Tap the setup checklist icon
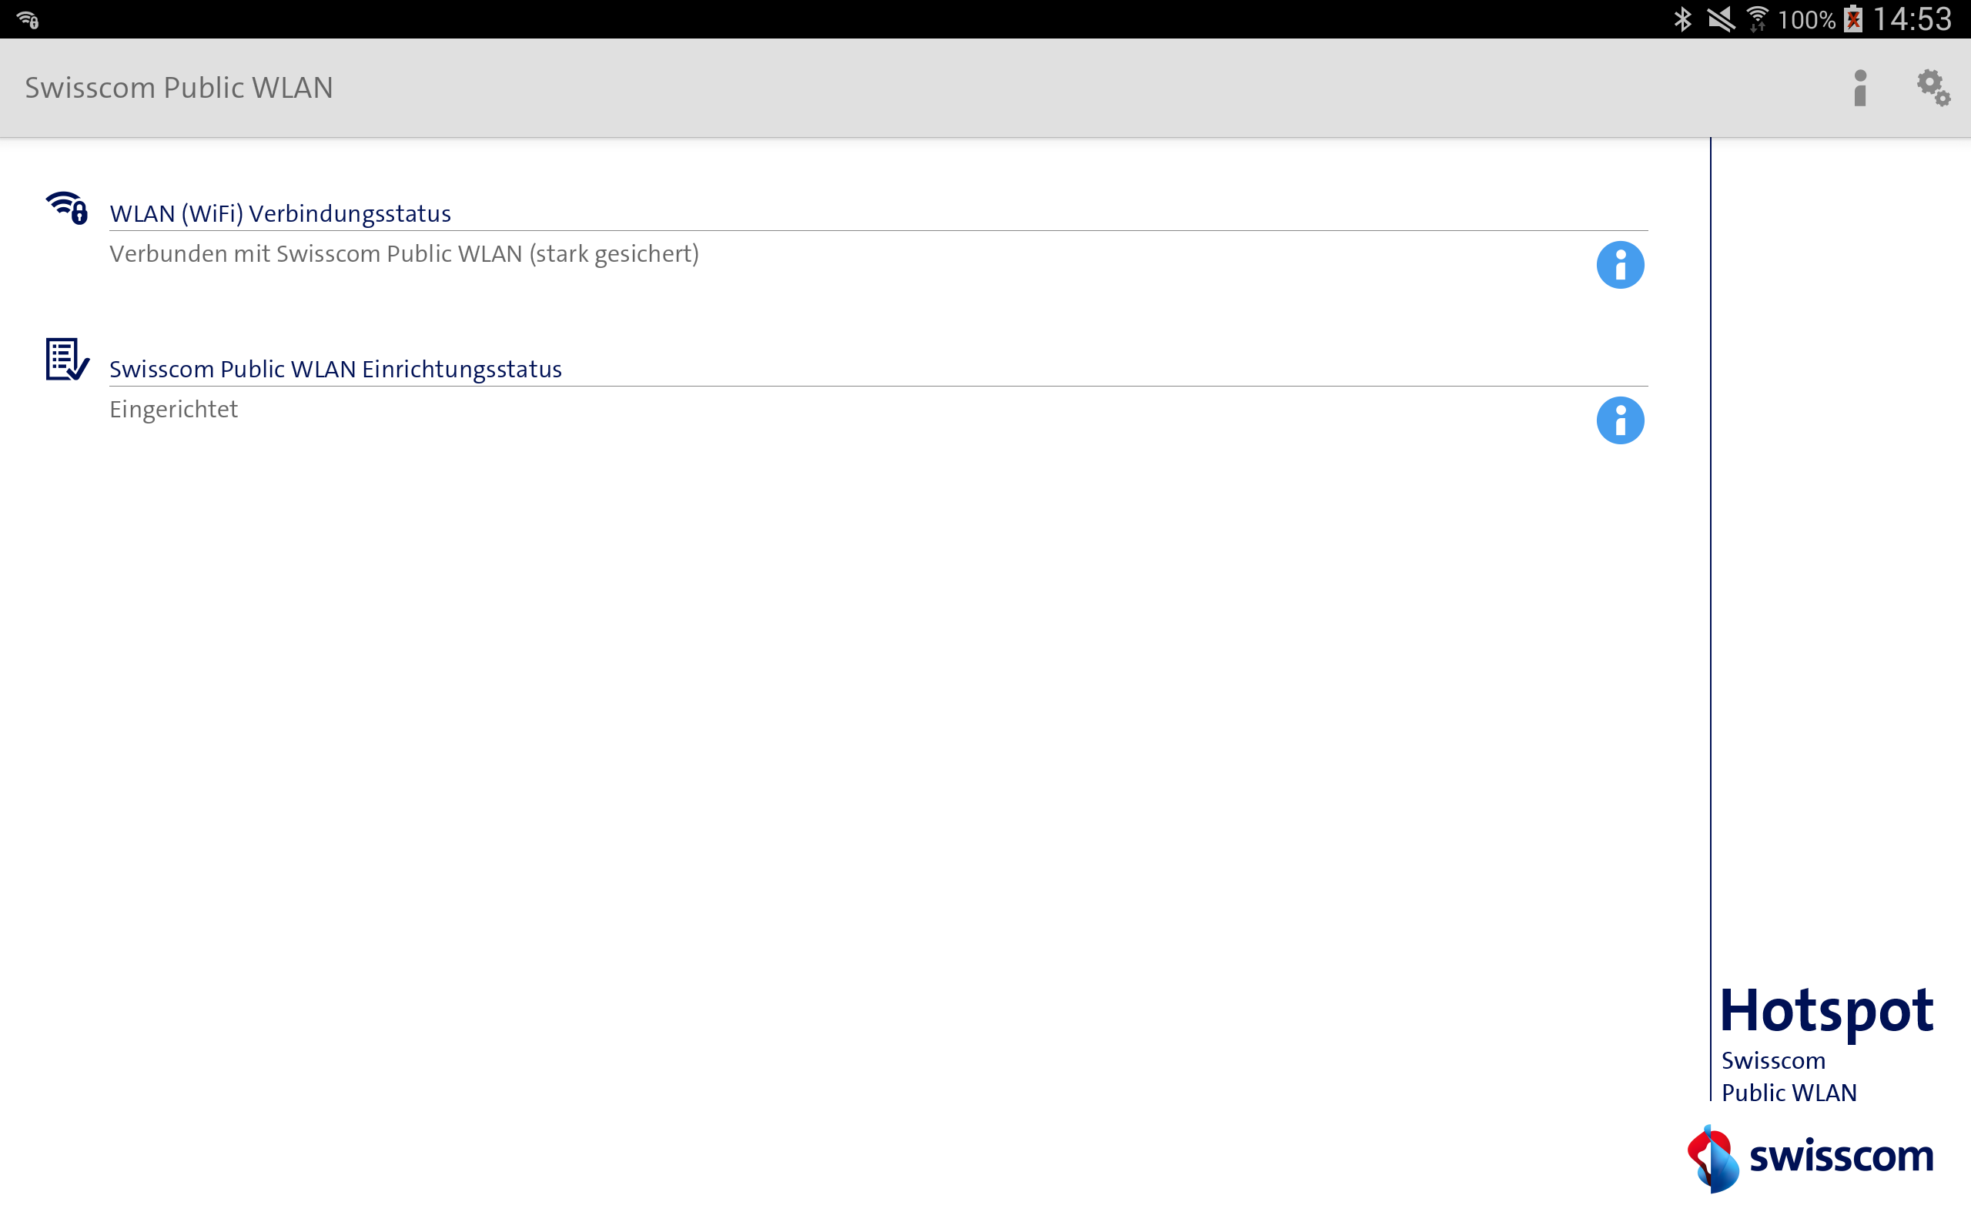 [67, 360]
